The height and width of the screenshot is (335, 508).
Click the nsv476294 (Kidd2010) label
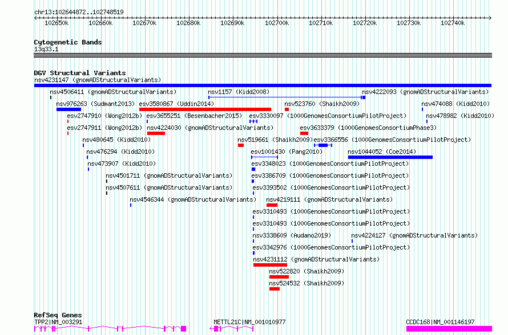click(120, 152)
